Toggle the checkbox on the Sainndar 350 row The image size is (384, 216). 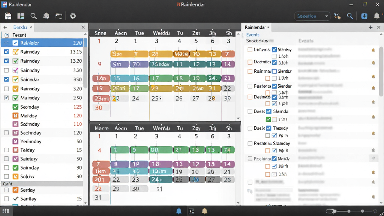tap(6, 79)
